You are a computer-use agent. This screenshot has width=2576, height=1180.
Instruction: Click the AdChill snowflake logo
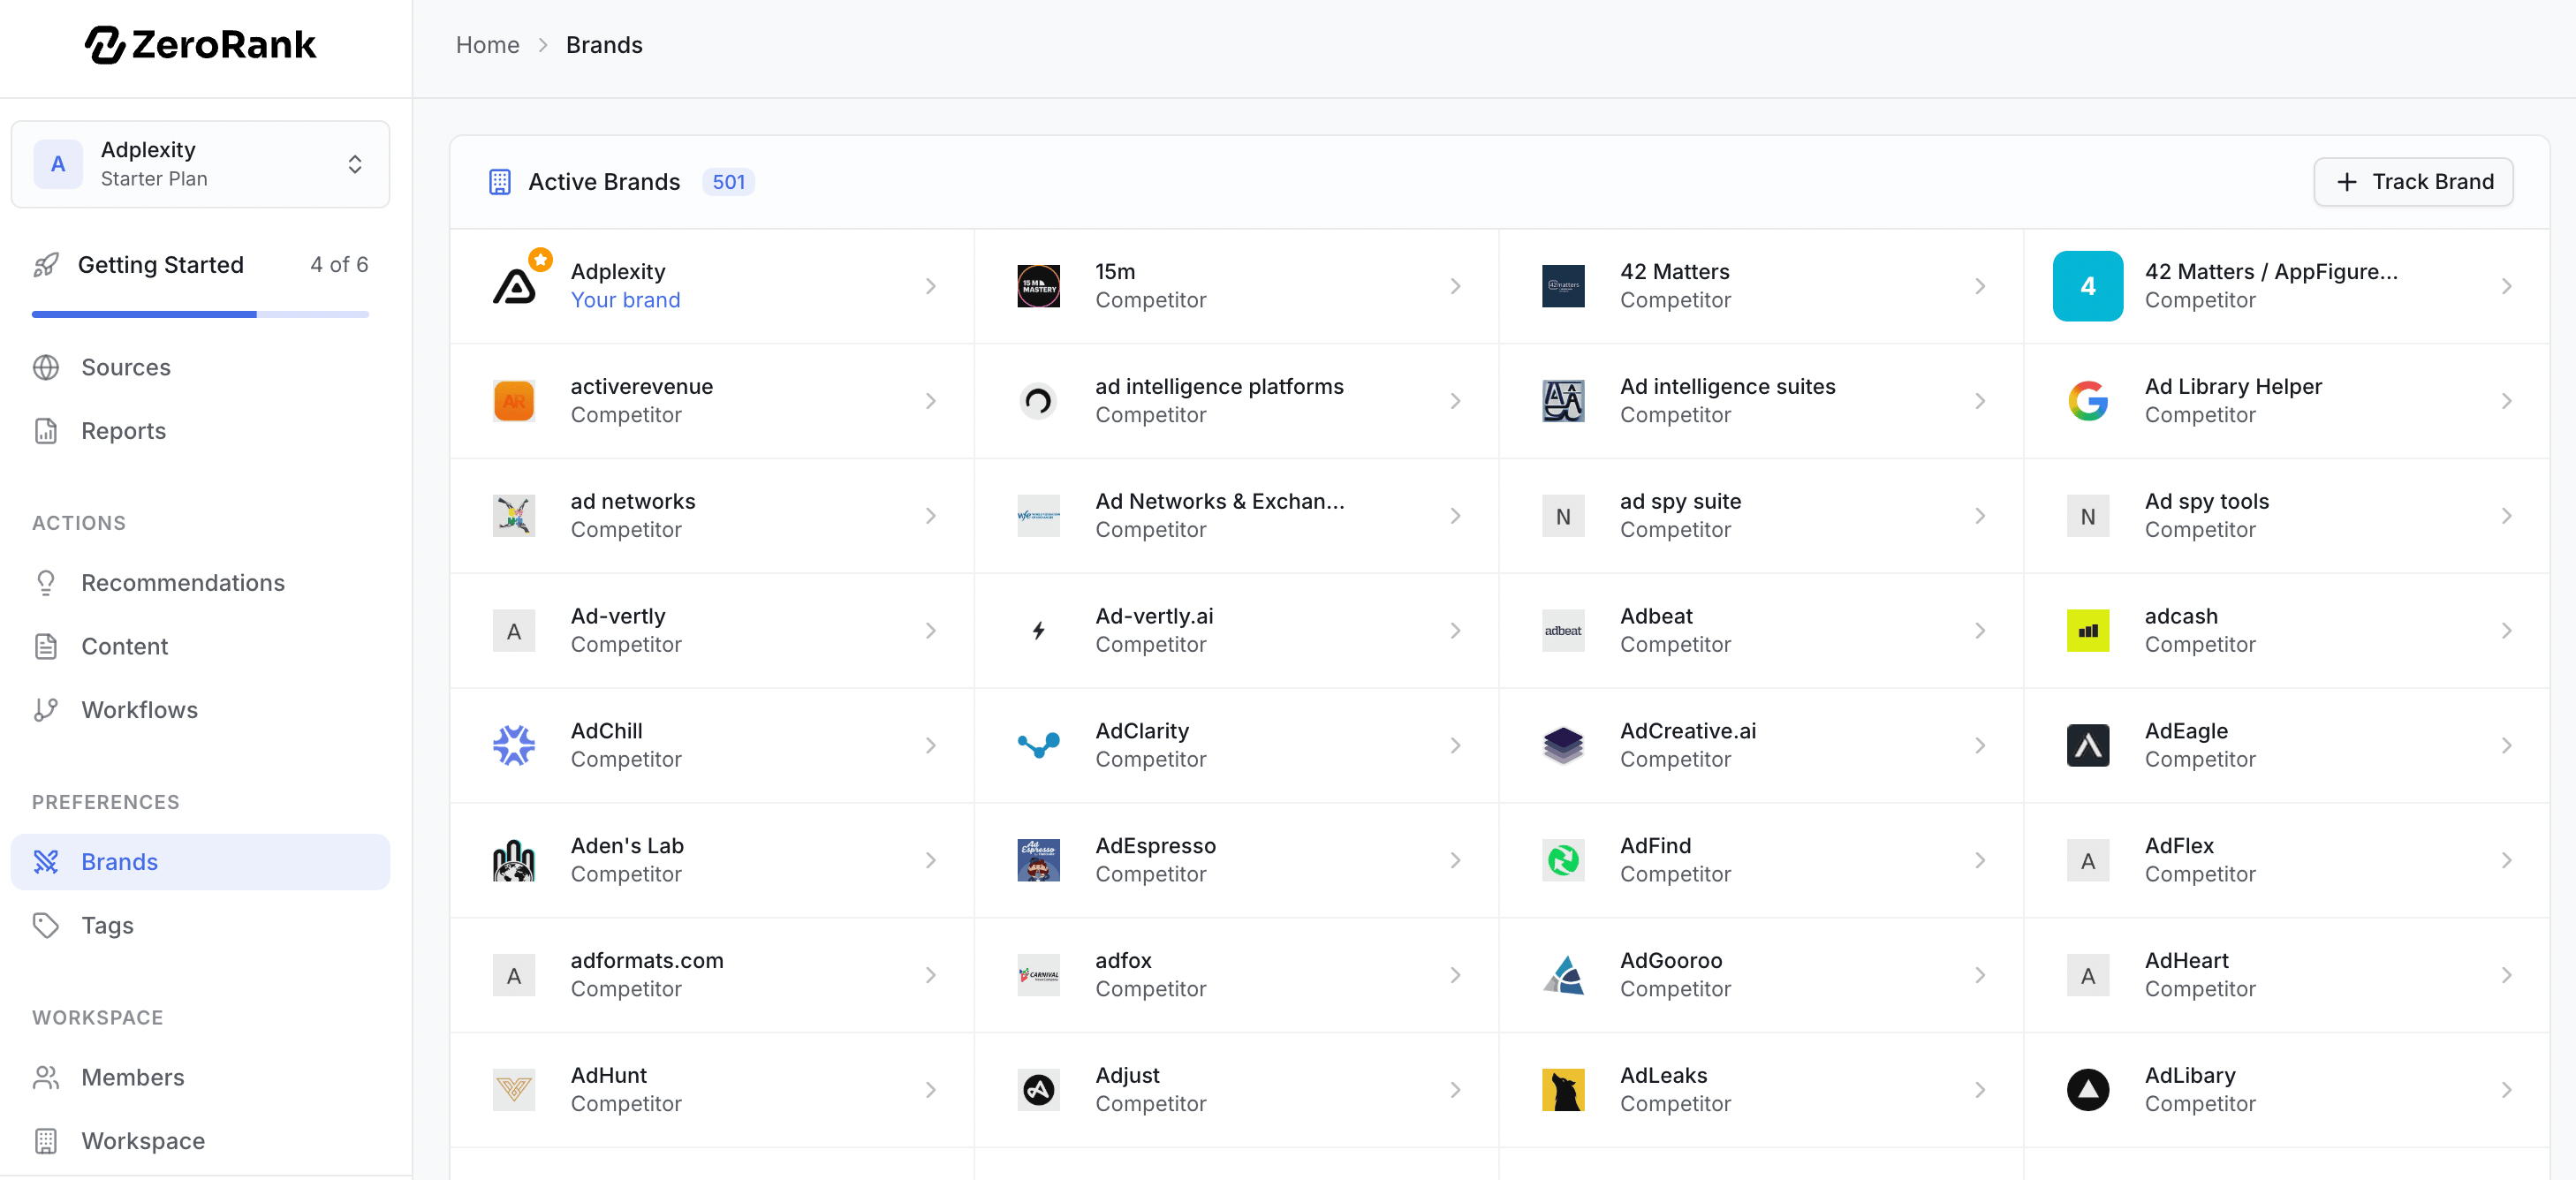pos(514,746)
